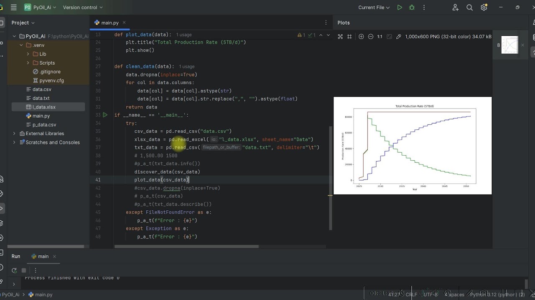This screenshot has height=300, width=535.
Task: Click '1 usage' hint beside clean_data
Action: (x=187, y=66)
